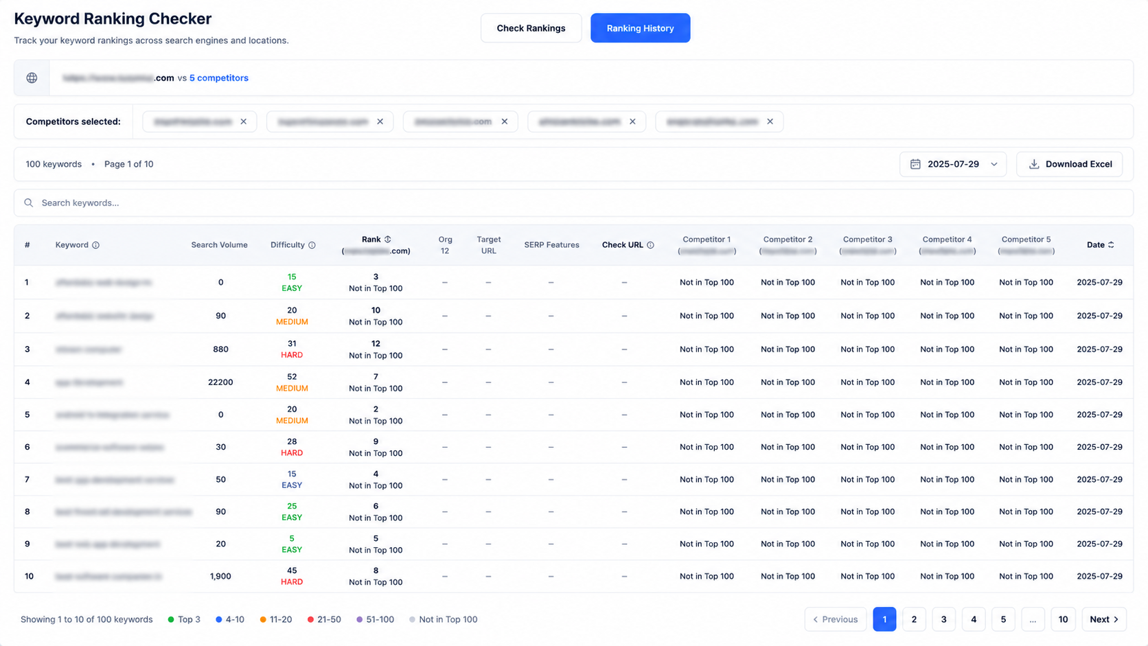Image resolution: width=1148 pixels, height=646 pixels.
Task: Click search volume 22200 in row 4
Action: click(x=220, y=382)
